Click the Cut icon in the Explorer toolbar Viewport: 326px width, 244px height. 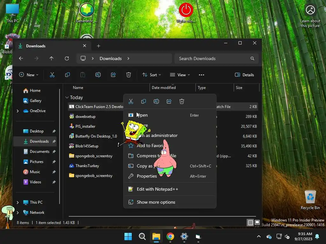[52, 75]
